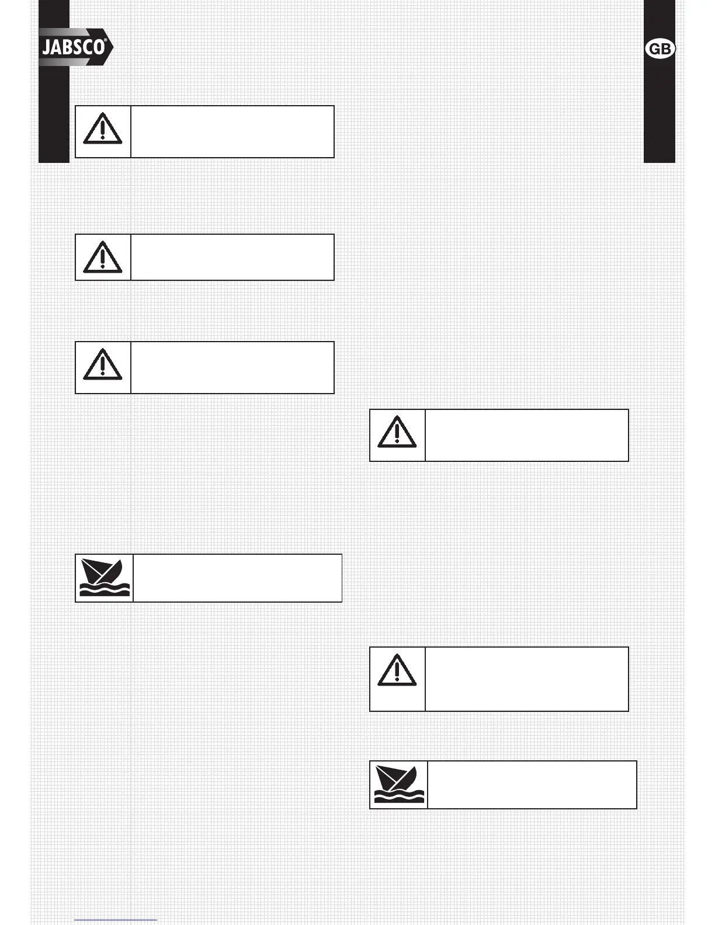
Task: Click the third warning triangle in left column
Action: [x=103, y=364]
